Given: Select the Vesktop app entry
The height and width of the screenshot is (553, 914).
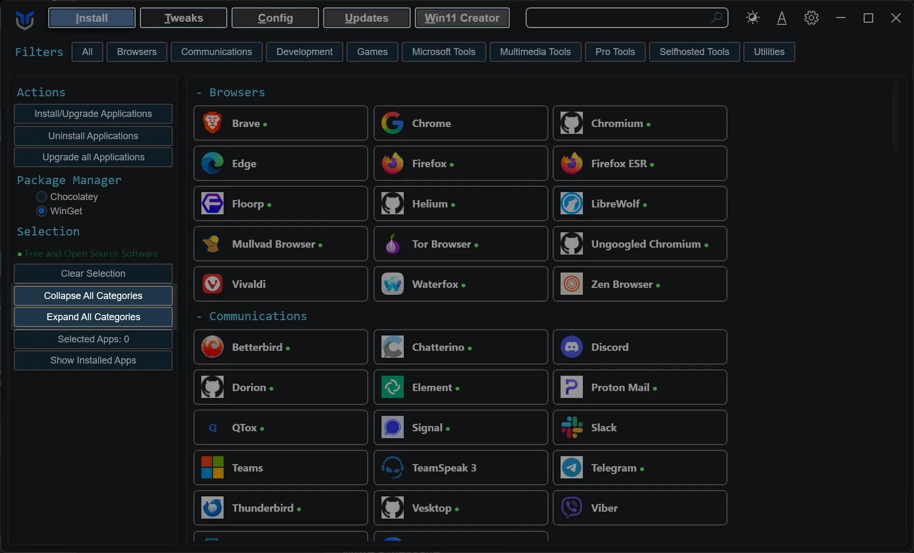Looking at the screenshot, I should click(460, 507).
